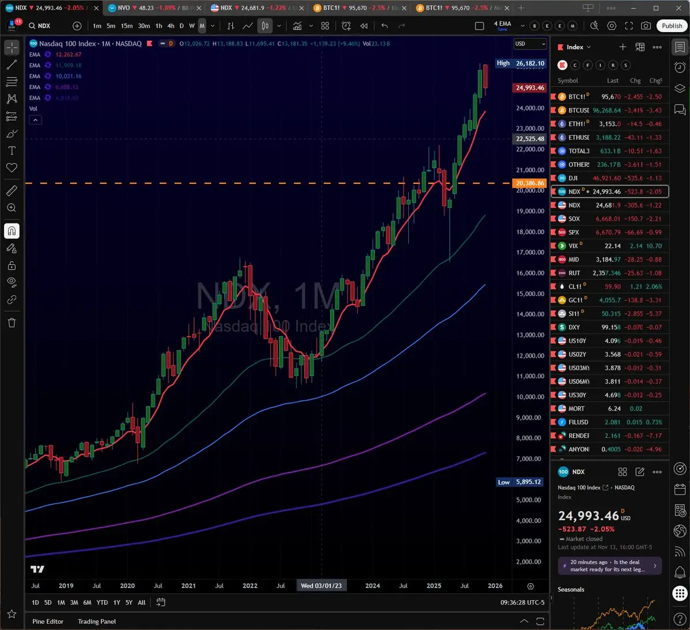This screenshot has width=690, height=630.
Task: Open the USD currency dropdown
Action: pyautogui.click(x=530, y=44)
